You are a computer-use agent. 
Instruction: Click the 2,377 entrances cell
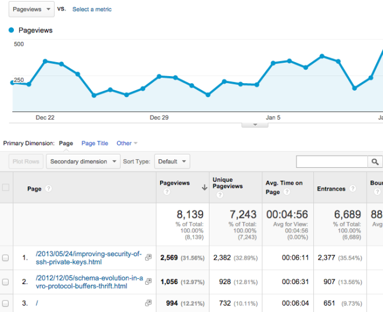(x=326, y=258)
